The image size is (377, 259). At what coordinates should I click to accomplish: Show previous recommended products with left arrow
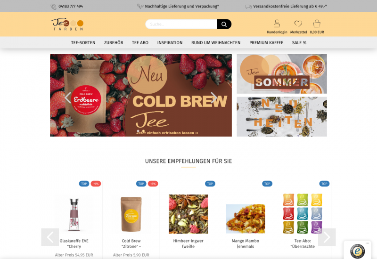click(x=50, y=237)
